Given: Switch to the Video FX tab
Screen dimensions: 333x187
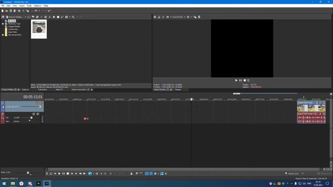Looking at the screenshot, I should [x=59, y=90].
